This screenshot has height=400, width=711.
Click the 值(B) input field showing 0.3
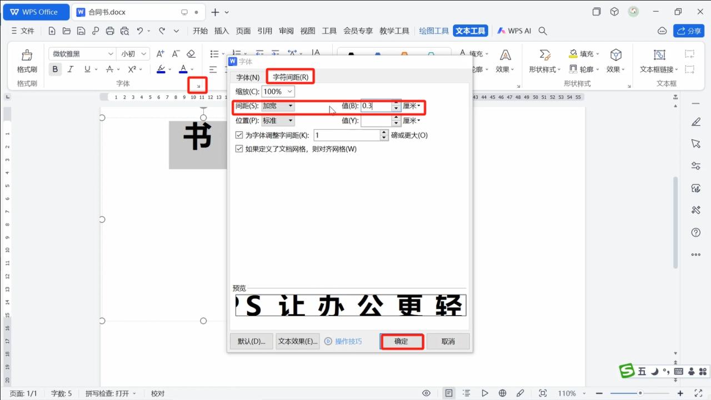(x=377, y=106)
